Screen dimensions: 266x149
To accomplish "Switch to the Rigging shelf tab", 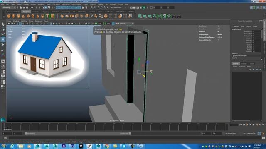I will [45, 12].
